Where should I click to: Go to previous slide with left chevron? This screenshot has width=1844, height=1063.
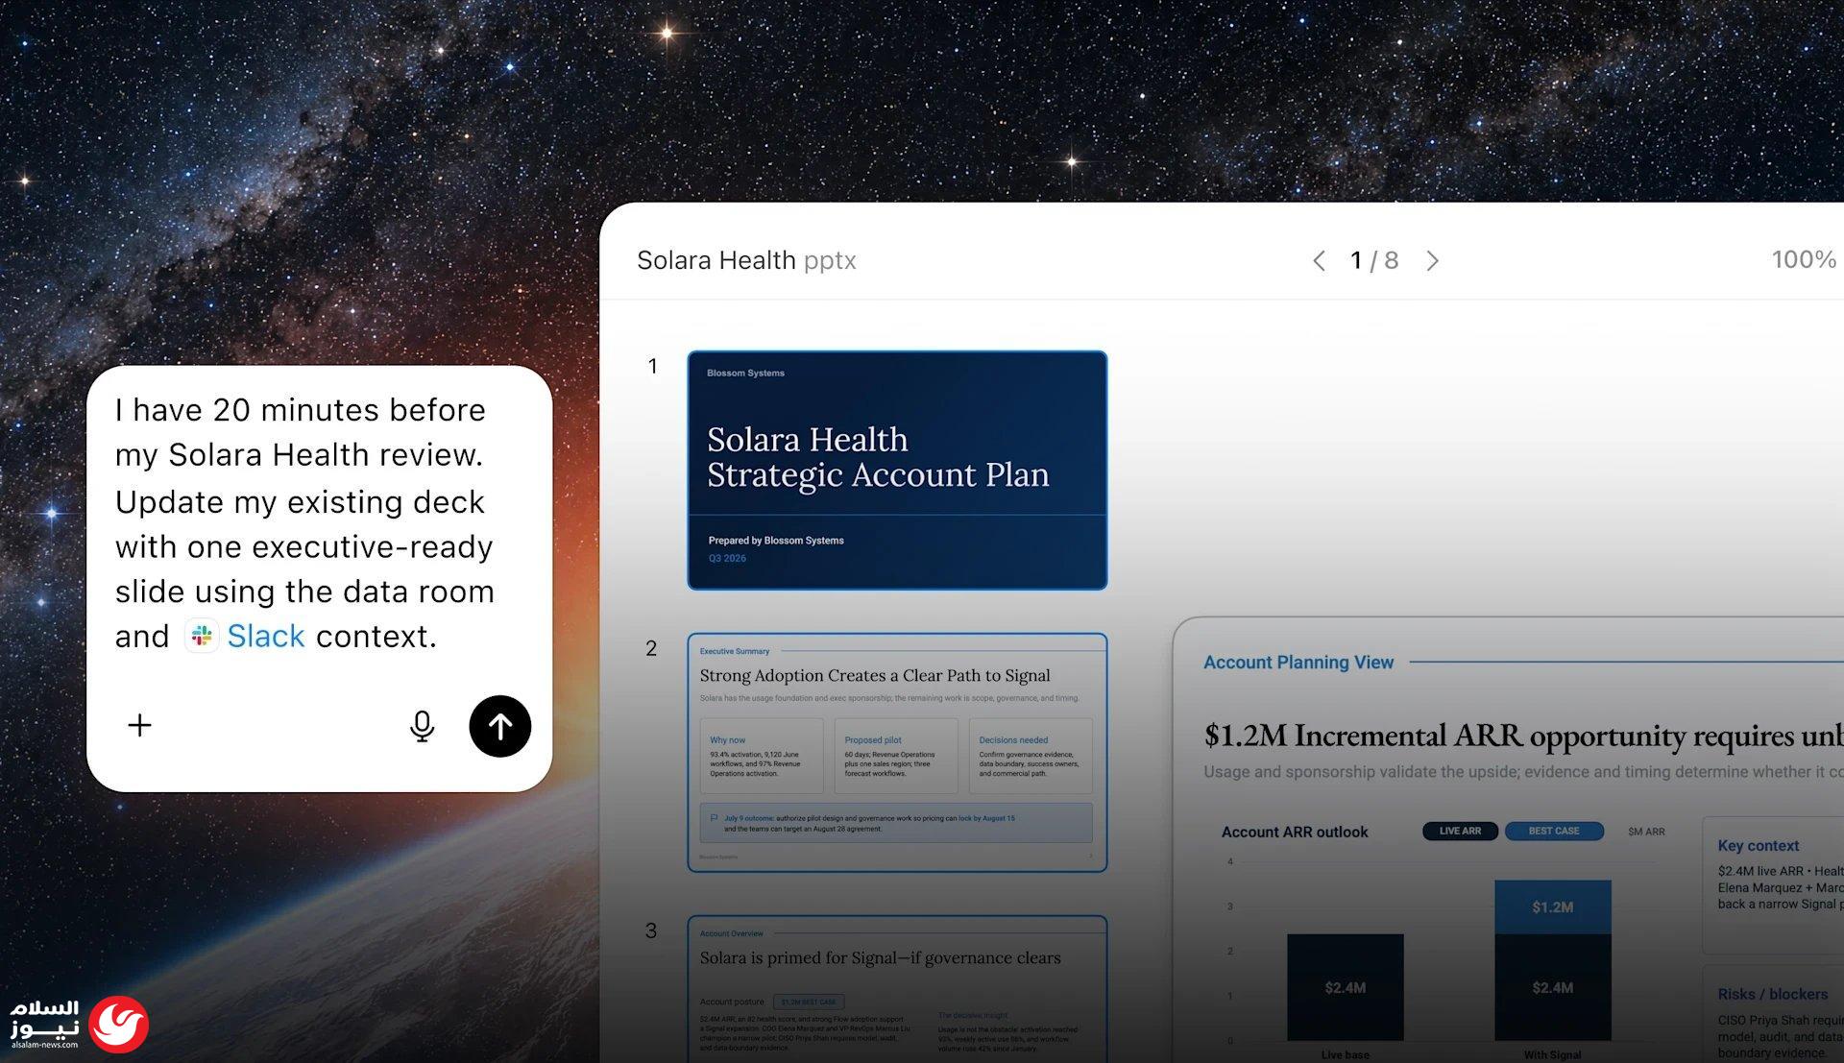1319,260
